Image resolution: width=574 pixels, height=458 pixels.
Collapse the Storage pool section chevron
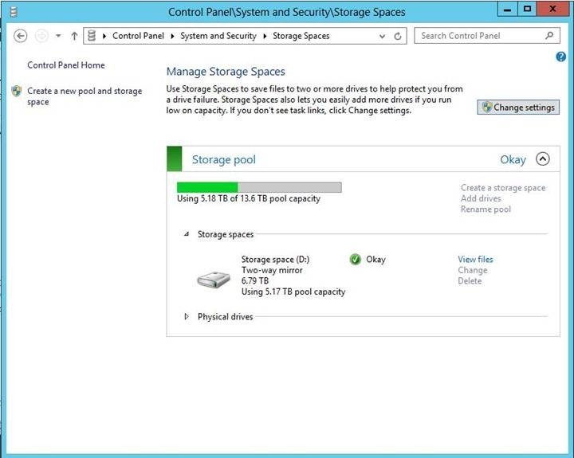click(543, 159)
